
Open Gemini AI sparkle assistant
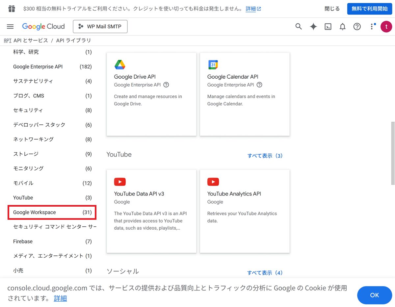[x=313, y=27]
